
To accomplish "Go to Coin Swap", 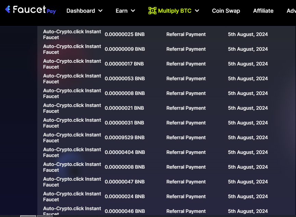I will pos(226,11).
